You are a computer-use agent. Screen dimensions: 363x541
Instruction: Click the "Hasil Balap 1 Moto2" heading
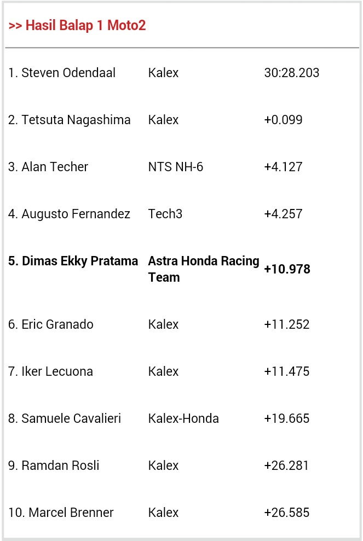[x=77, y=26]
